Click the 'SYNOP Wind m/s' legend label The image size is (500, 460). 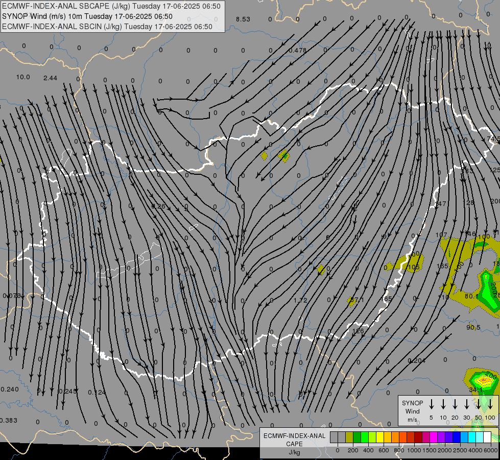412,411
